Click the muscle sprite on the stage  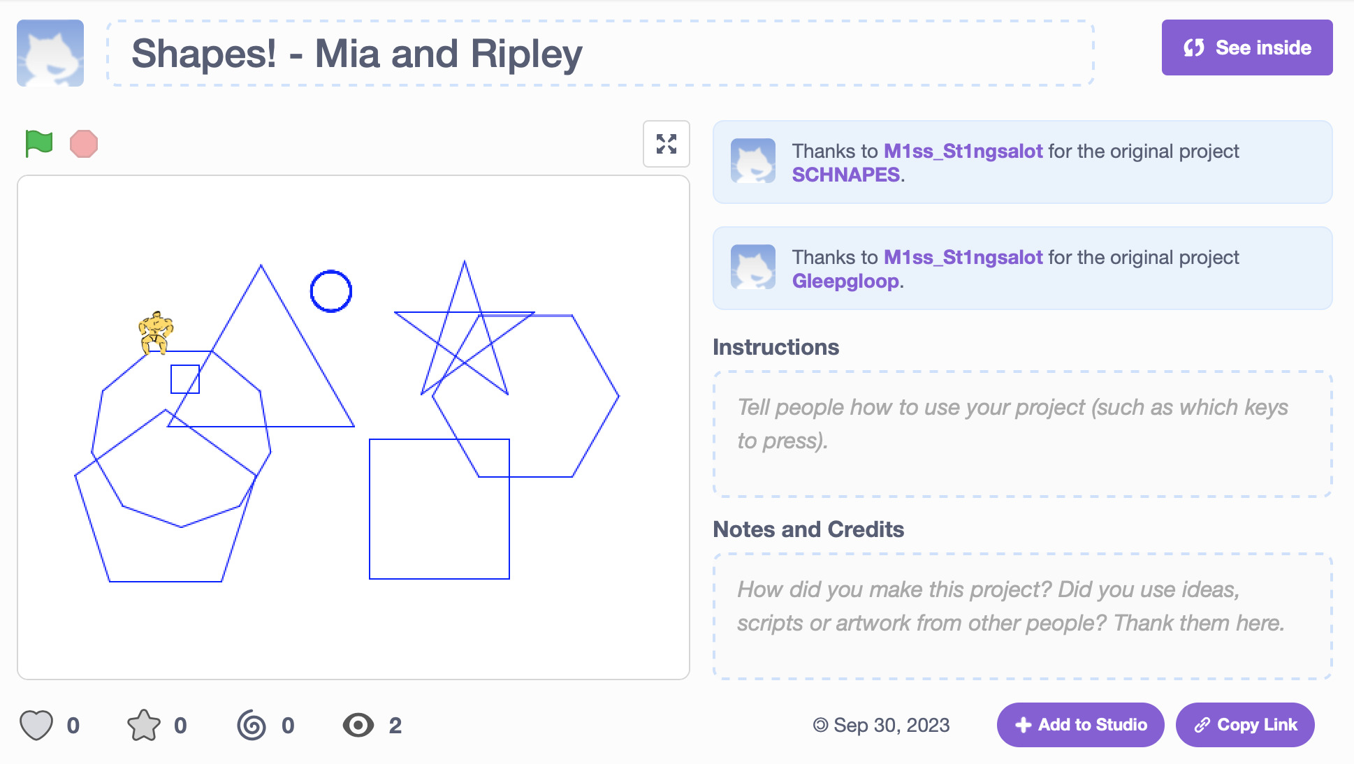click(x=155, y=332)
